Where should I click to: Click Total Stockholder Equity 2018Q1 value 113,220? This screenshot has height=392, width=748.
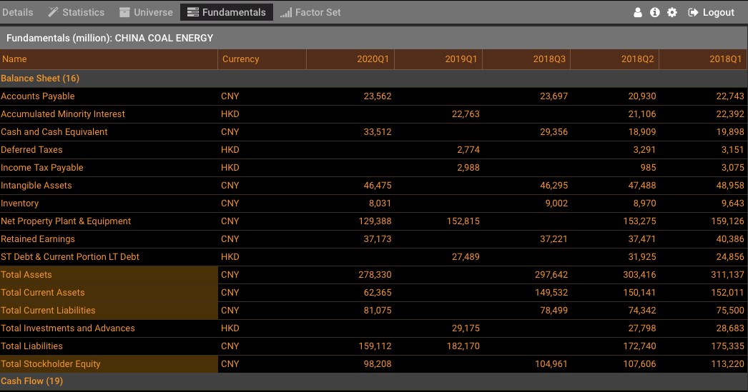tap(727, 364)
